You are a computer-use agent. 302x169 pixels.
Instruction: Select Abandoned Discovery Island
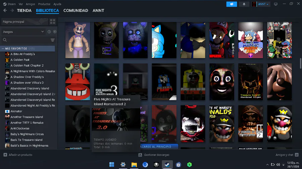point(30,89)
